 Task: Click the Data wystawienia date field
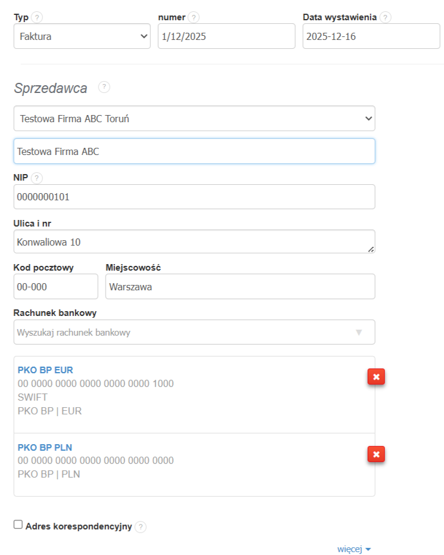[371, 36]
